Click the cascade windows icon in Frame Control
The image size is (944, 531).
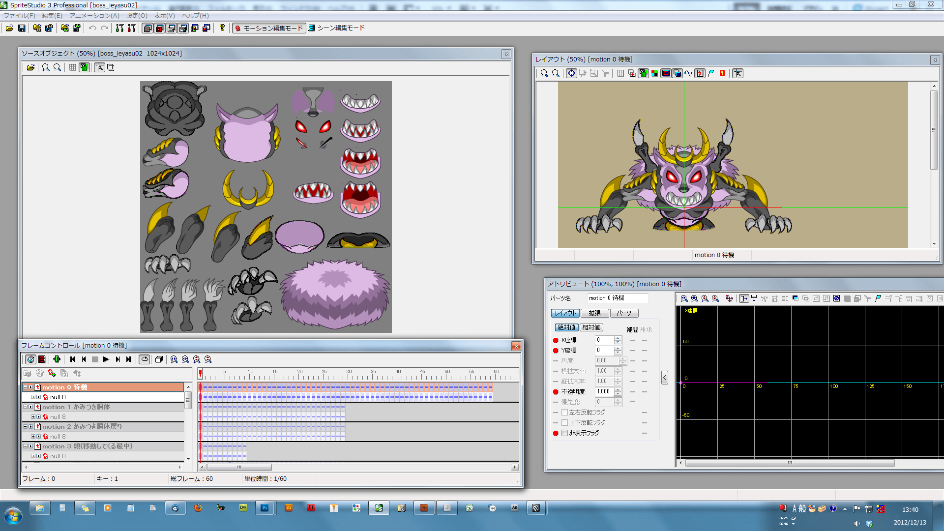point(159,359)
